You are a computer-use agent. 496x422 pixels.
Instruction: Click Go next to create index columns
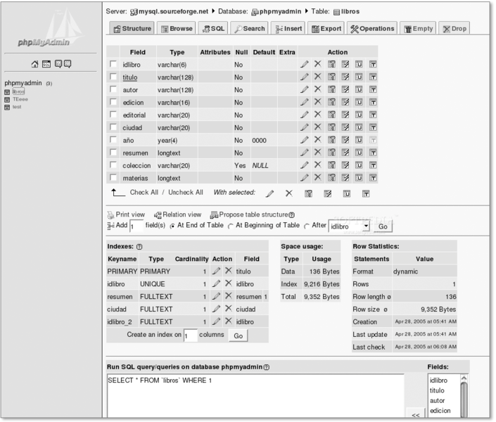pos(238,336)
